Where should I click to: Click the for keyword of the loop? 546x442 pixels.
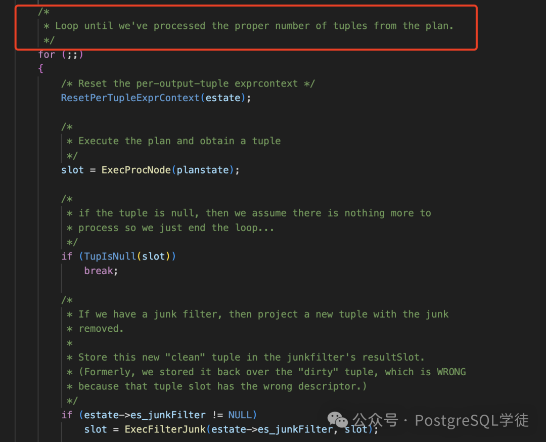tap(47, 55)
